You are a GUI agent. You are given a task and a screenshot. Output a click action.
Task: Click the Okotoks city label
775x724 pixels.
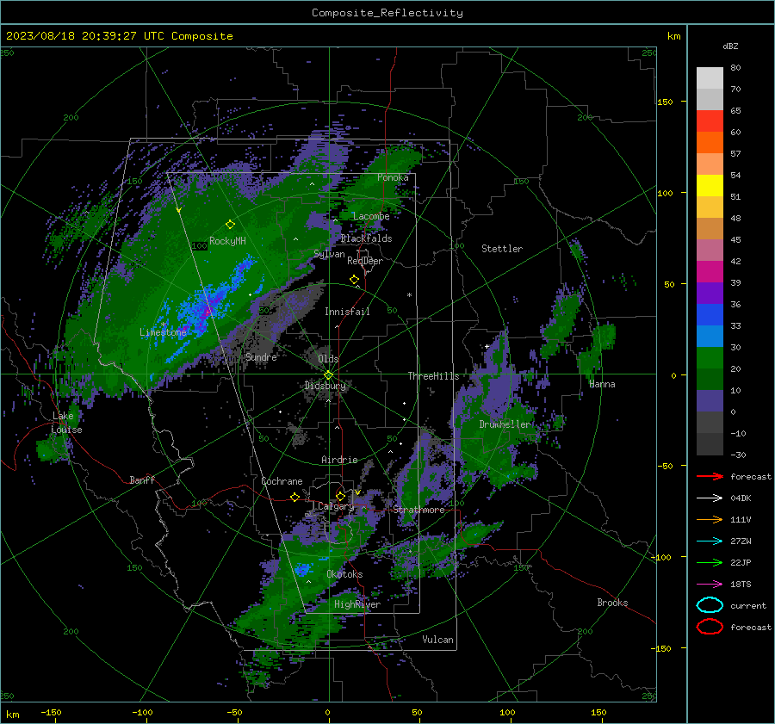tap(344, 574)
